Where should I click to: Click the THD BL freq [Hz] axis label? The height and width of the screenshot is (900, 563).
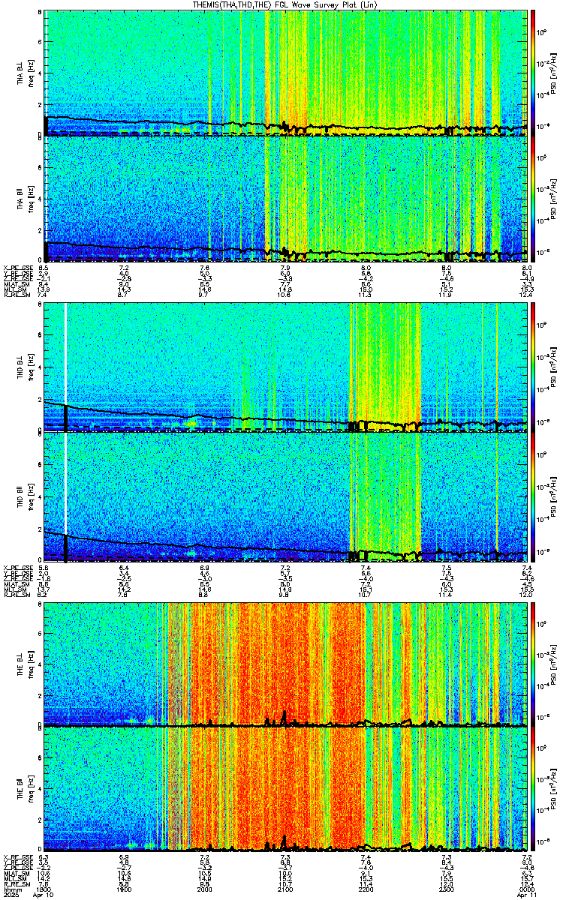[31, 367]
